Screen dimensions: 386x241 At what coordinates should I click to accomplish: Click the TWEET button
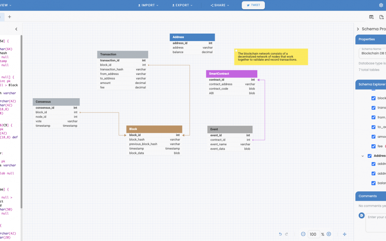(253, 5)
